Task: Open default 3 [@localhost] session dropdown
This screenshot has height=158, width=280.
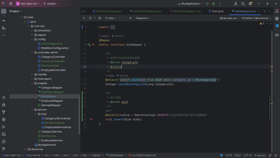Action: 256,18
